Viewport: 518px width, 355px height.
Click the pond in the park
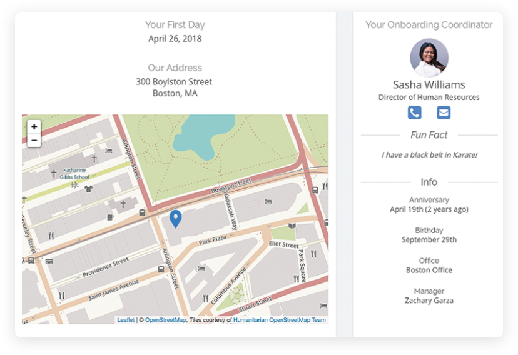pyautogui.click(x=203, y=134)
